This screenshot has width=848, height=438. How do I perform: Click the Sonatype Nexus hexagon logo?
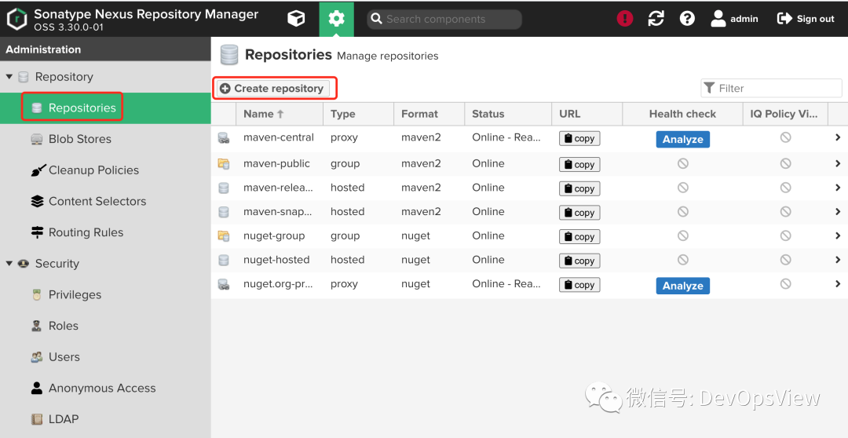16,19
